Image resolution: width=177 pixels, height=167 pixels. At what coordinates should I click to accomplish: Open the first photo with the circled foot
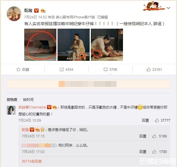(x=40, y=45)
